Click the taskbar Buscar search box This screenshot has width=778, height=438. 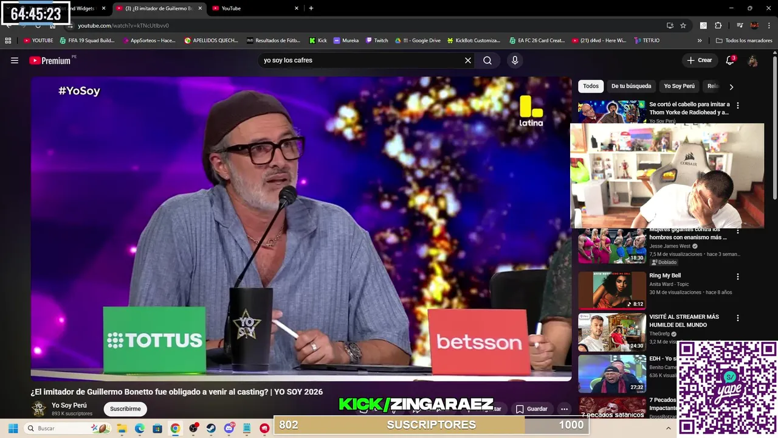(x=67, y=428)
